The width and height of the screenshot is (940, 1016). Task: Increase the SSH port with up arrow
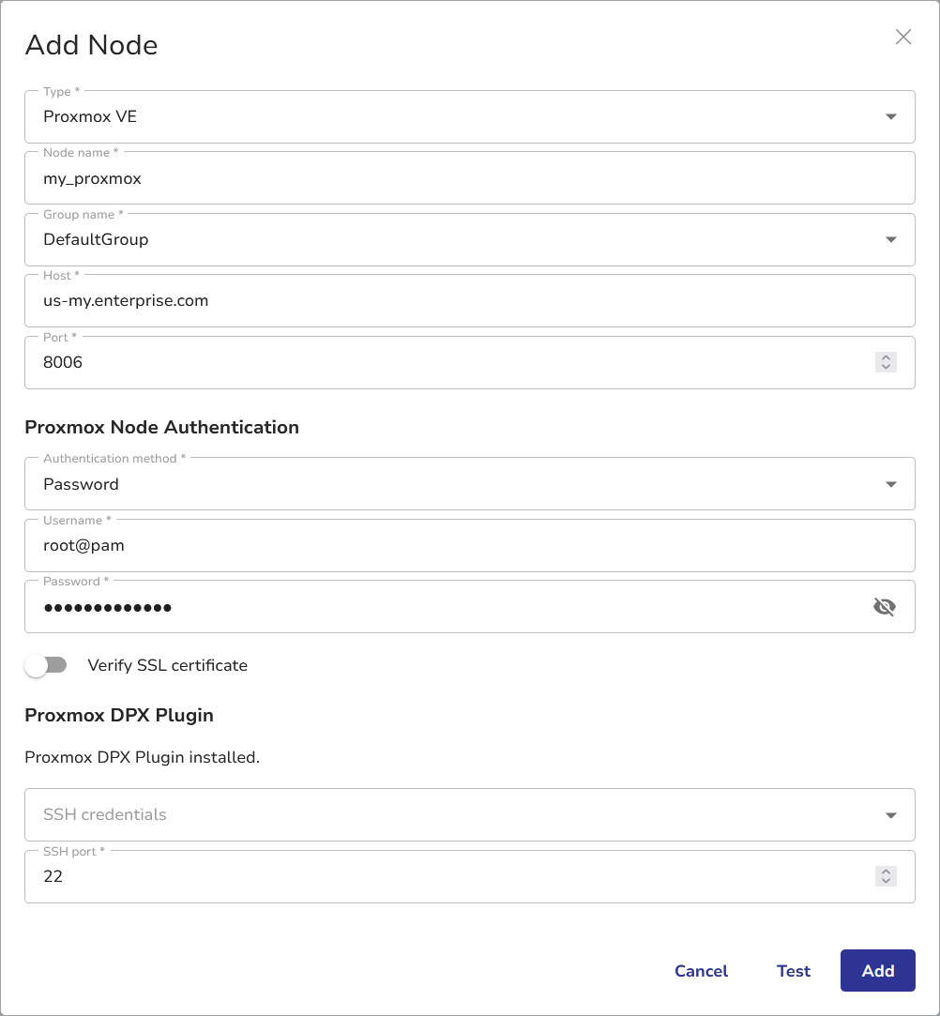pos(886,872)
